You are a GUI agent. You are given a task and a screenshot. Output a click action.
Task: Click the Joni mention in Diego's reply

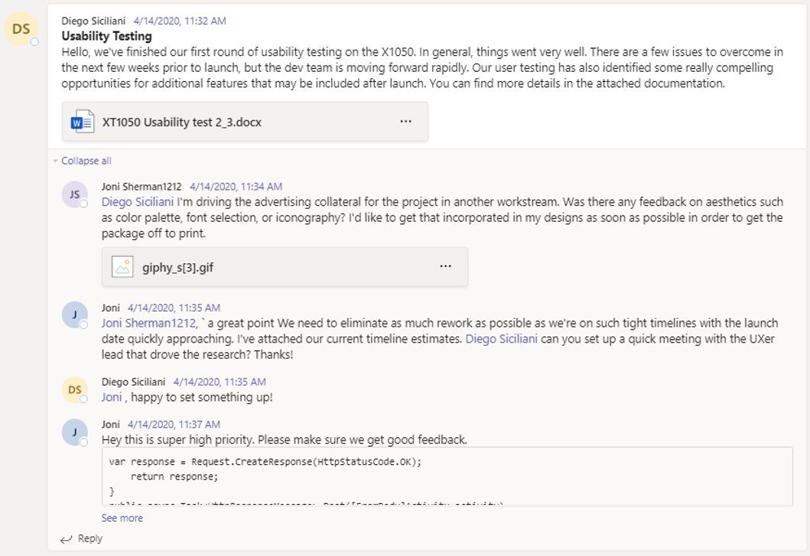[x=112, y=398]
